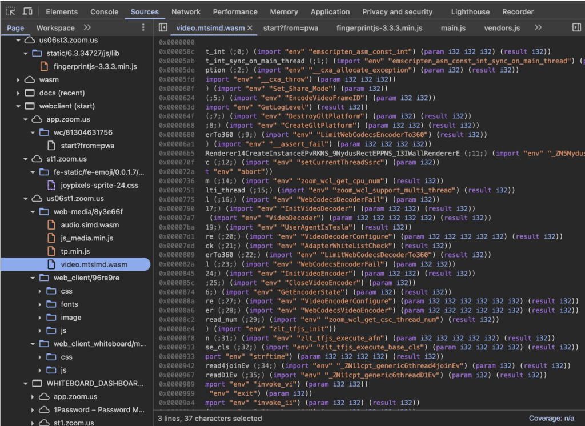
Task: Click the fingerprintjs-3.3.3.min.js file icon in the tree
Action: [x=44, y=66]
